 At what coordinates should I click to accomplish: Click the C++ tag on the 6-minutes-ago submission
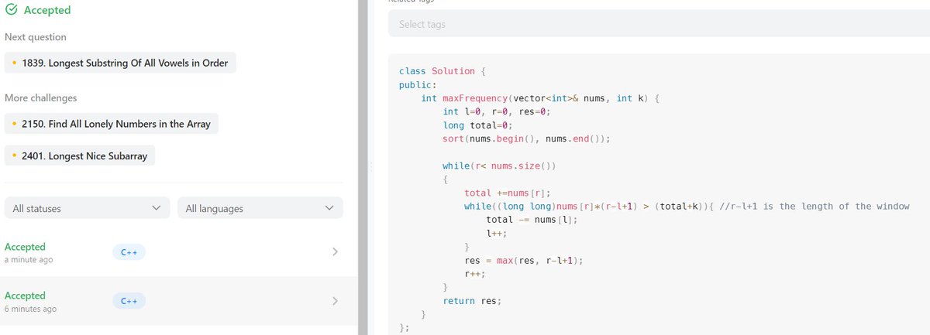[129, 301]
